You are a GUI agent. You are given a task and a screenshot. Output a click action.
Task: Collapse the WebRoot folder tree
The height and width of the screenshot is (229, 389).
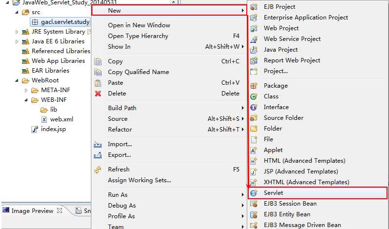(x=17, y=80)
